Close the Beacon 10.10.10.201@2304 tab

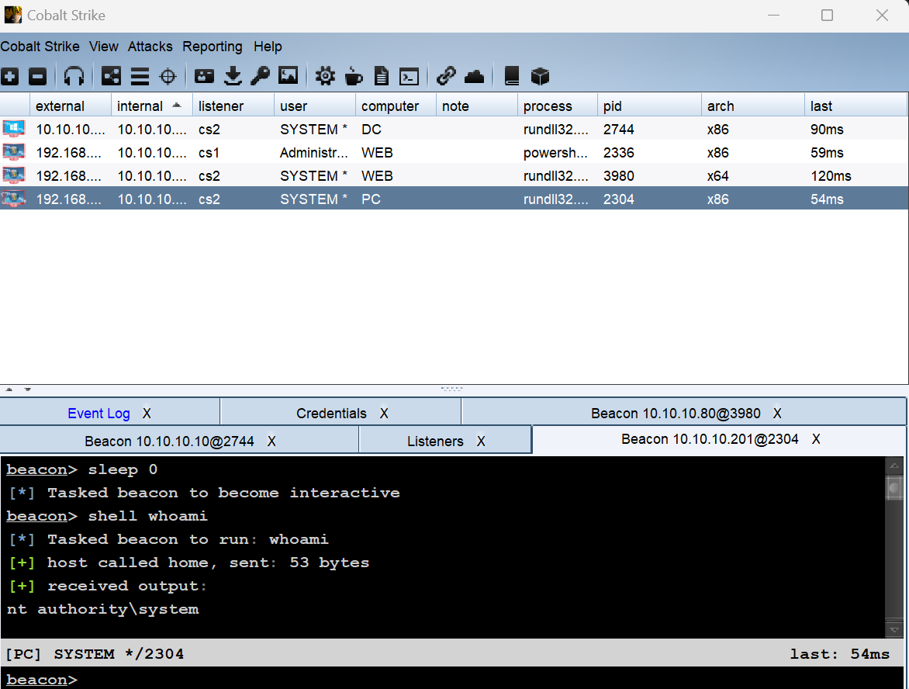coord(816,439)
